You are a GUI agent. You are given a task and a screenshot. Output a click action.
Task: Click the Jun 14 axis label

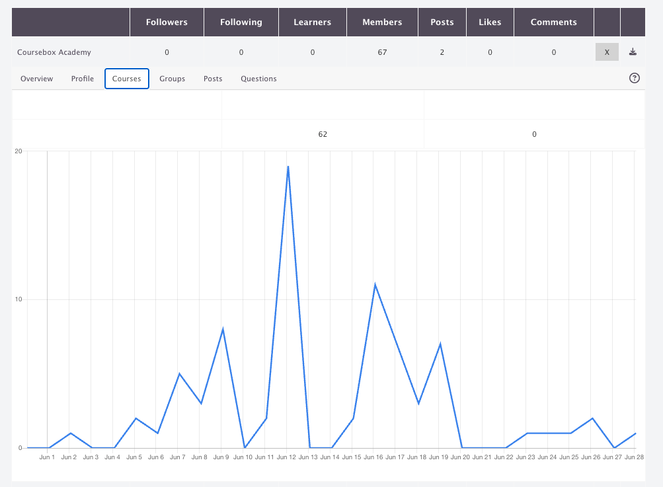pos(330,457)
